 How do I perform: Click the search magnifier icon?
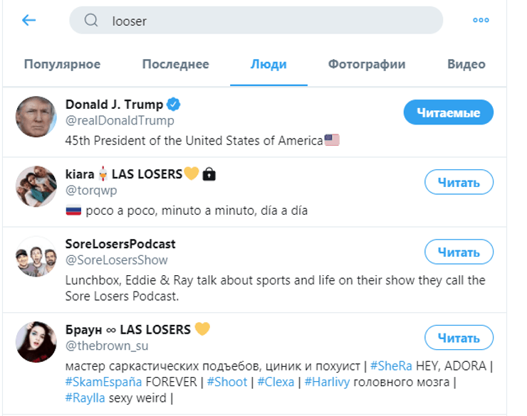click(91, 21)
